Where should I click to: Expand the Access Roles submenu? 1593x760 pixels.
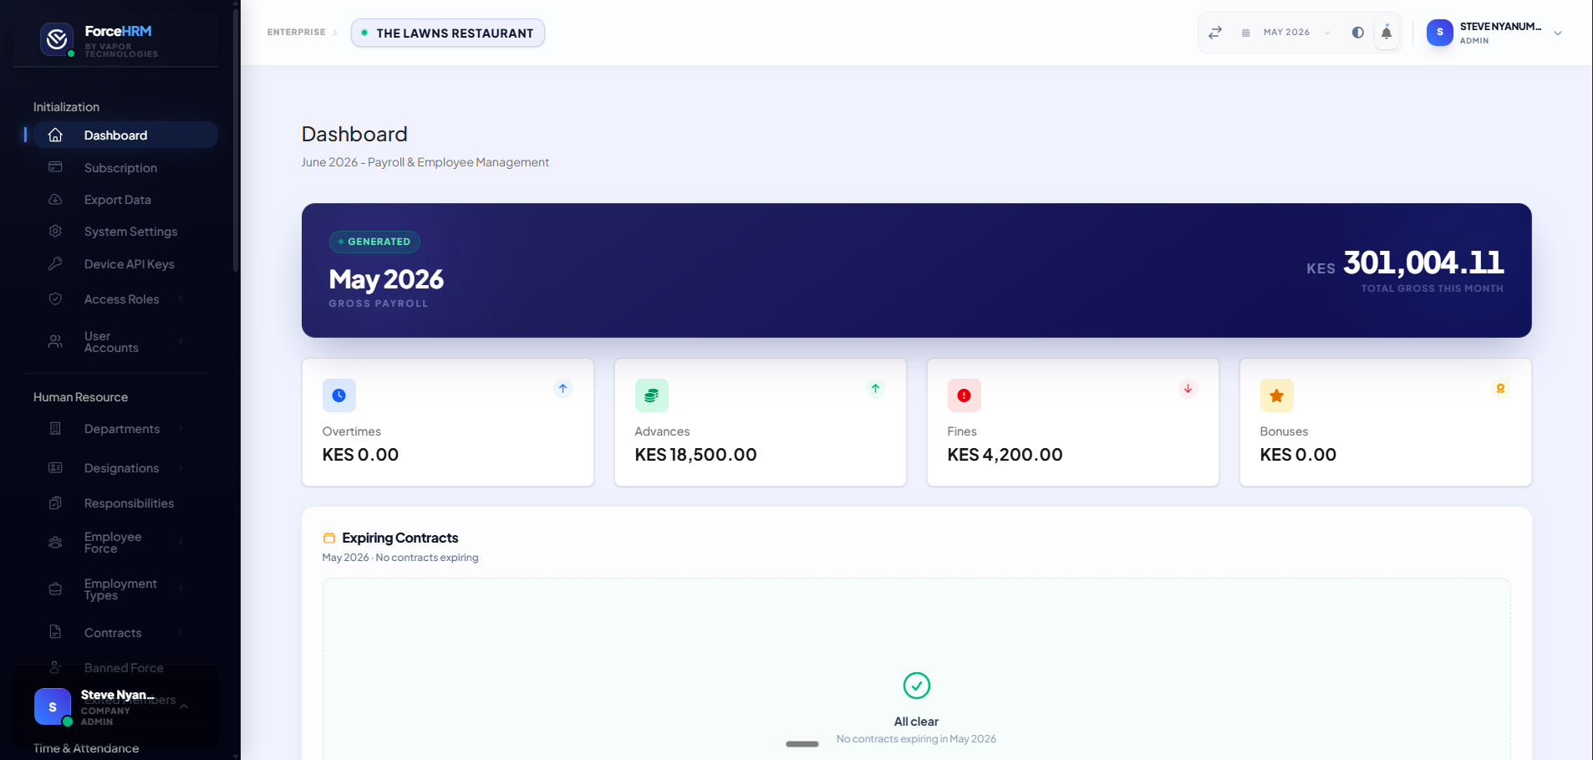(x=181, y=298)
